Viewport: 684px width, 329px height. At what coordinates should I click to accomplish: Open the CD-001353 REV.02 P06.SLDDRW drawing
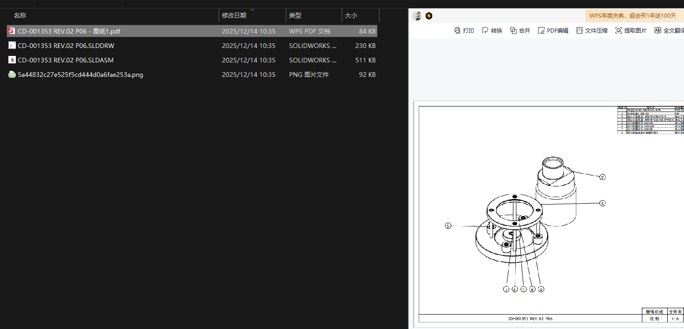click(67, 45)
